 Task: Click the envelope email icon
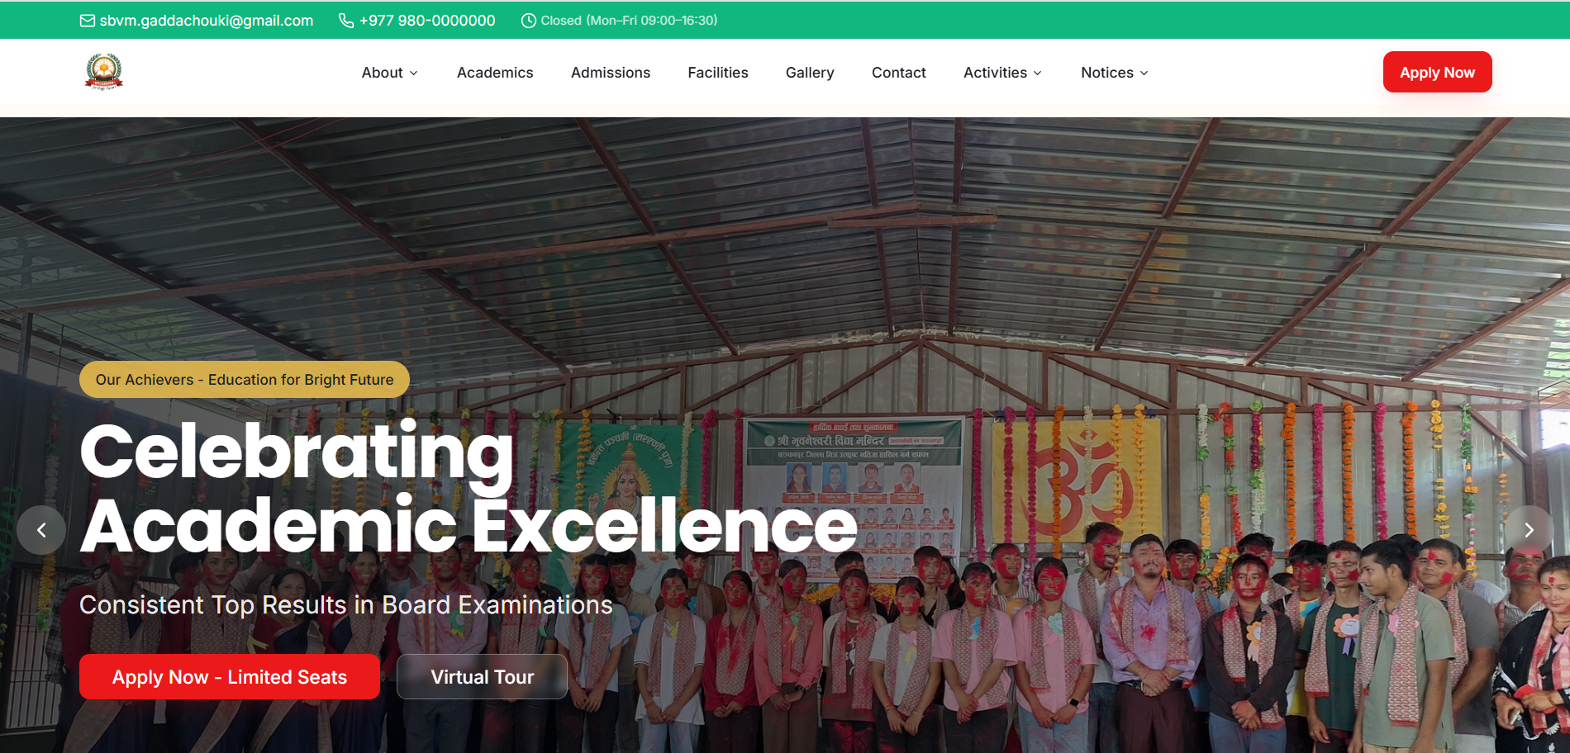[x=88, y=21]
